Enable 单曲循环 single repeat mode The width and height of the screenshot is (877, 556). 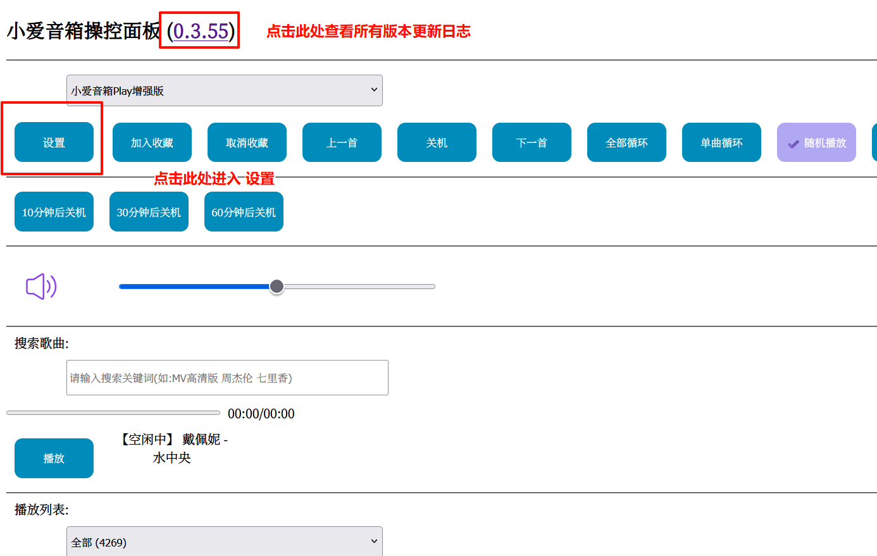tap(721, 142)
